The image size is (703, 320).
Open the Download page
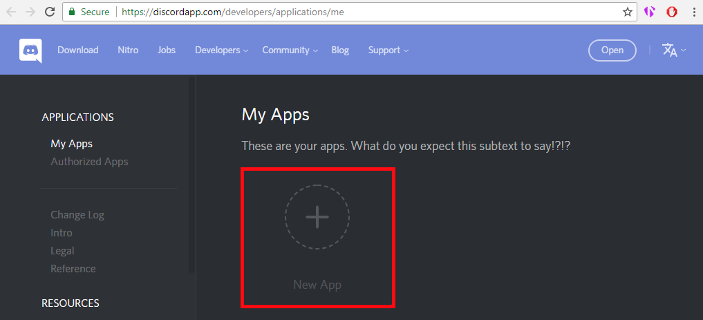pos(78,50)
